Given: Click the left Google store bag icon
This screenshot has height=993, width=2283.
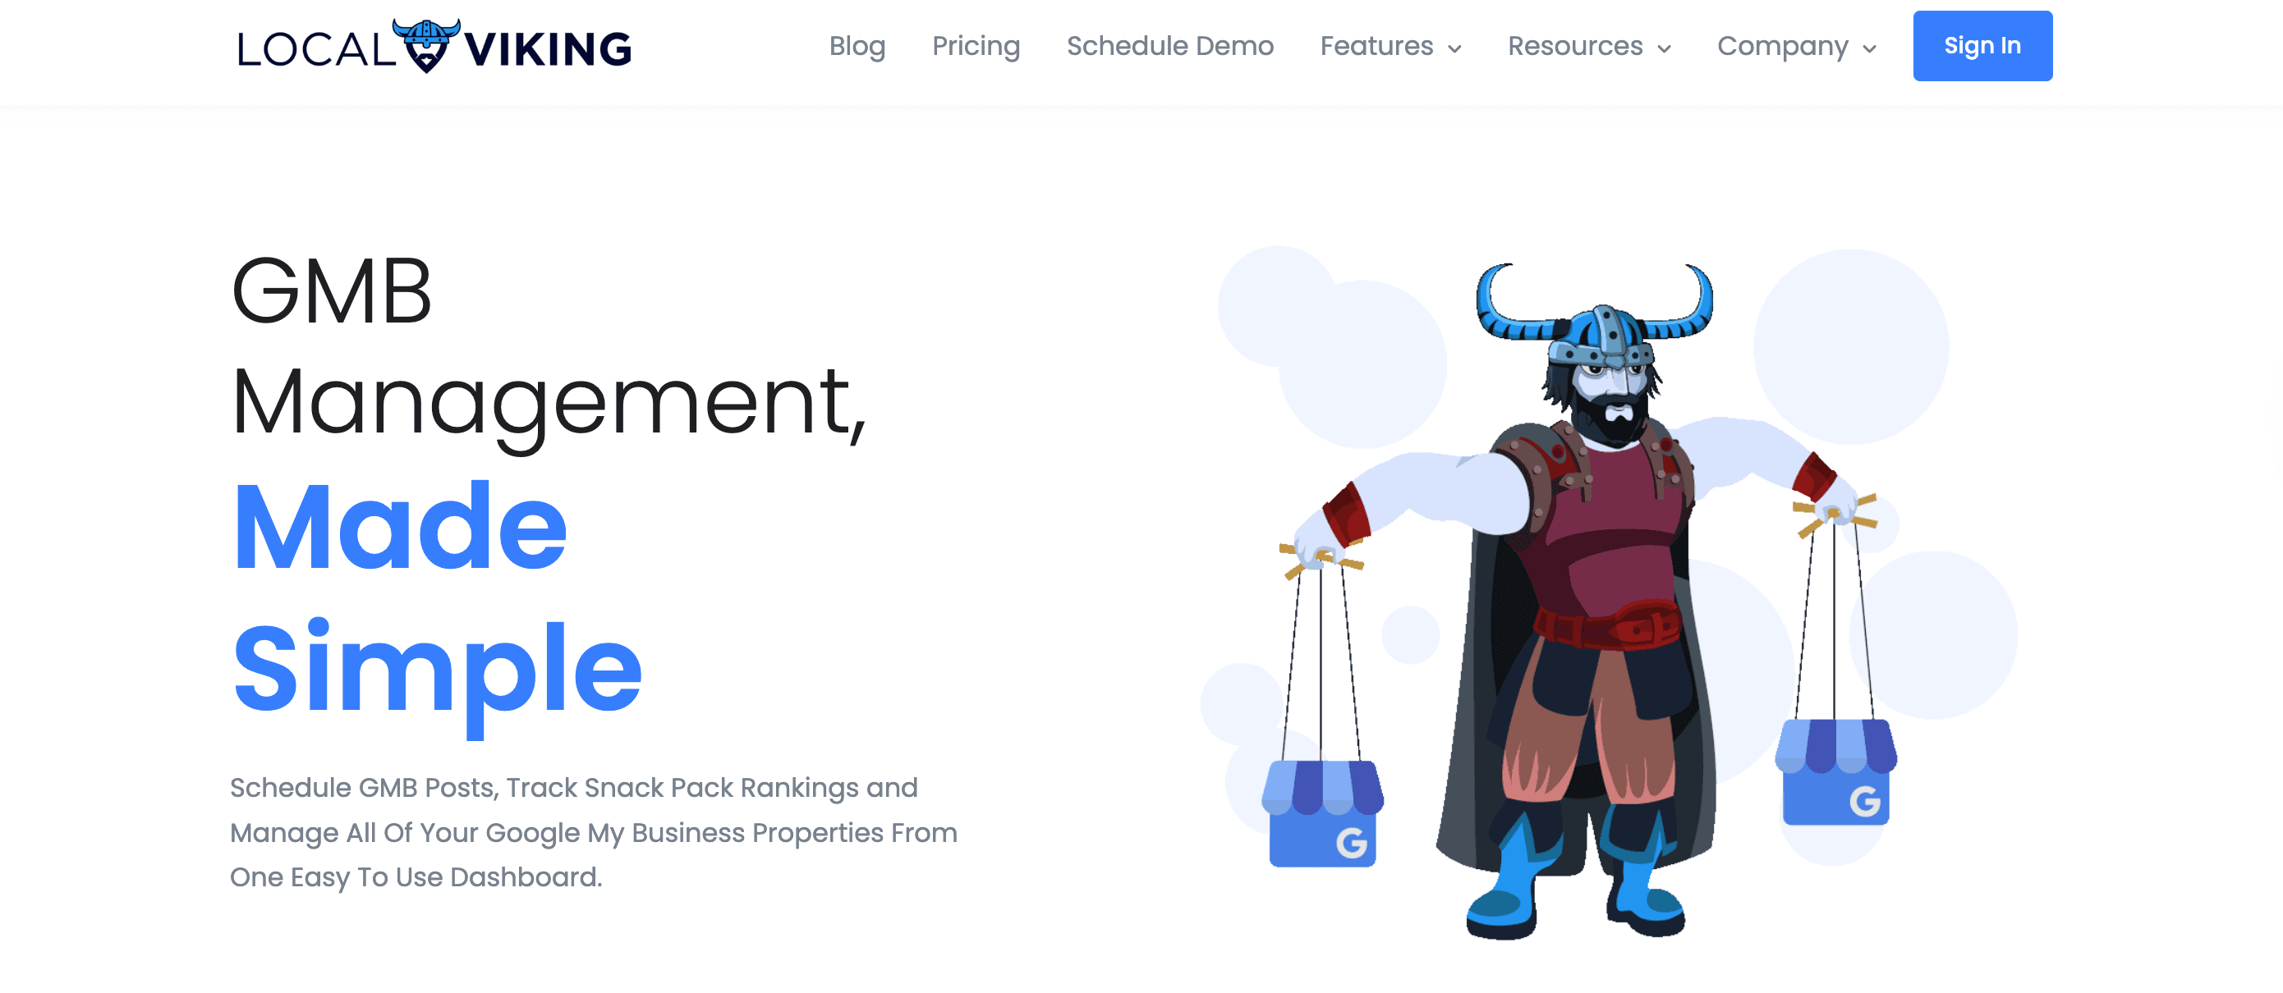Looking at the screenshot, I should tap(1321, 812).
